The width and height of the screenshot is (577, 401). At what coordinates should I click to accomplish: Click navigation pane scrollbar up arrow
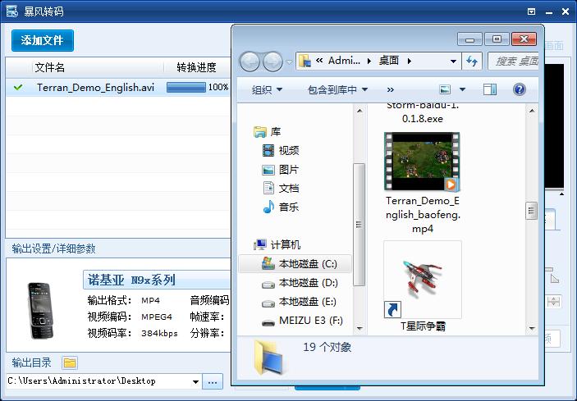359,111
